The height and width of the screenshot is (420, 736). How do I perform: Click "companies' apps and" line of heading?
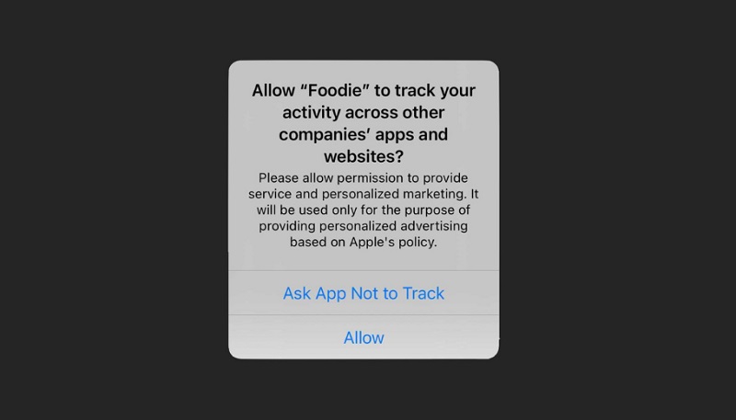[x=363, y=134]
